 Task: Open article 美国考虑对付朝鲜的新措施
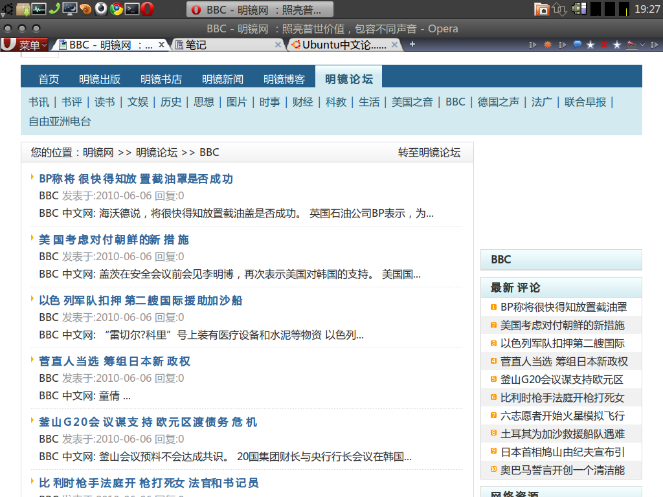point(114,239)
